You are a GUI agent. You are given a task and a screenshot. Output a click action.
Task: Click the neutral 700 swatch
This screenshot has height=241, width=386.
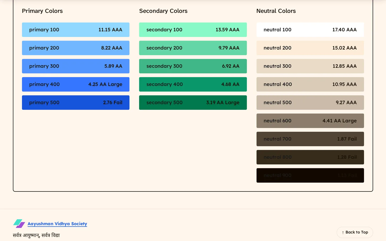point(310,139)
